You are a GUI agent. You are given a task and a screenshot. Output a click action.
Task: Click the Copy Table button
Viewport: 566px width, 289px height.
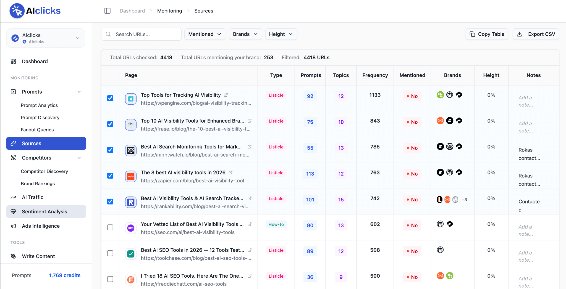(x=487, y=34)
